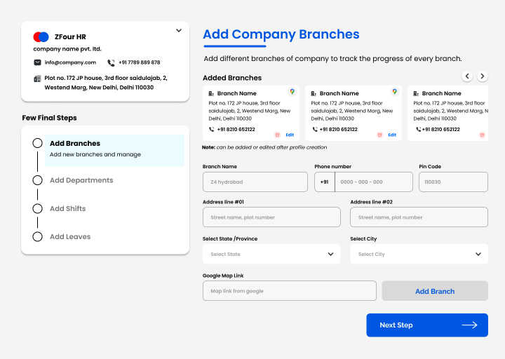Open Google Maps pin on first branch card
The height and width of the screenshot is (359, 505).
pos(292,92)
